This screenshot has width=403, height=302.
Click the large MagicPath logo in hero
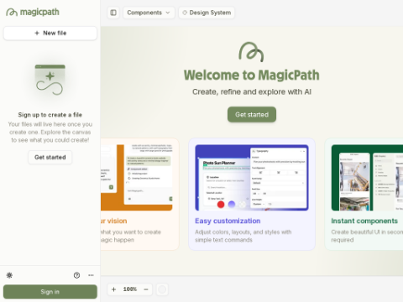click(x=251, y=52)
